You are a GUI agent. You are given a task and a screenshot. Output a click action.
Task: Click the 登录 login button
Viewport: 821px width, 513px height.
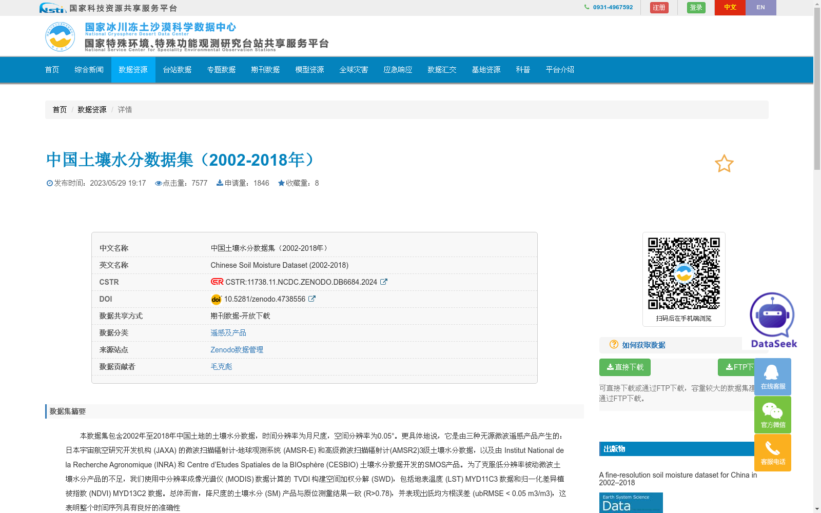tap(696, 7)
